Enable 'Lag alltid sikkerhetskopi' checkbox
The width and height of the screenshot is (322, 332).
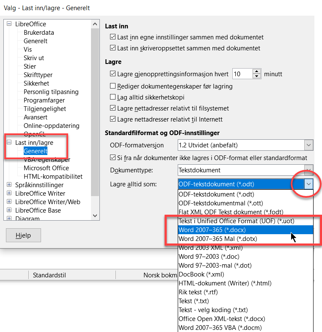[113, 97]
